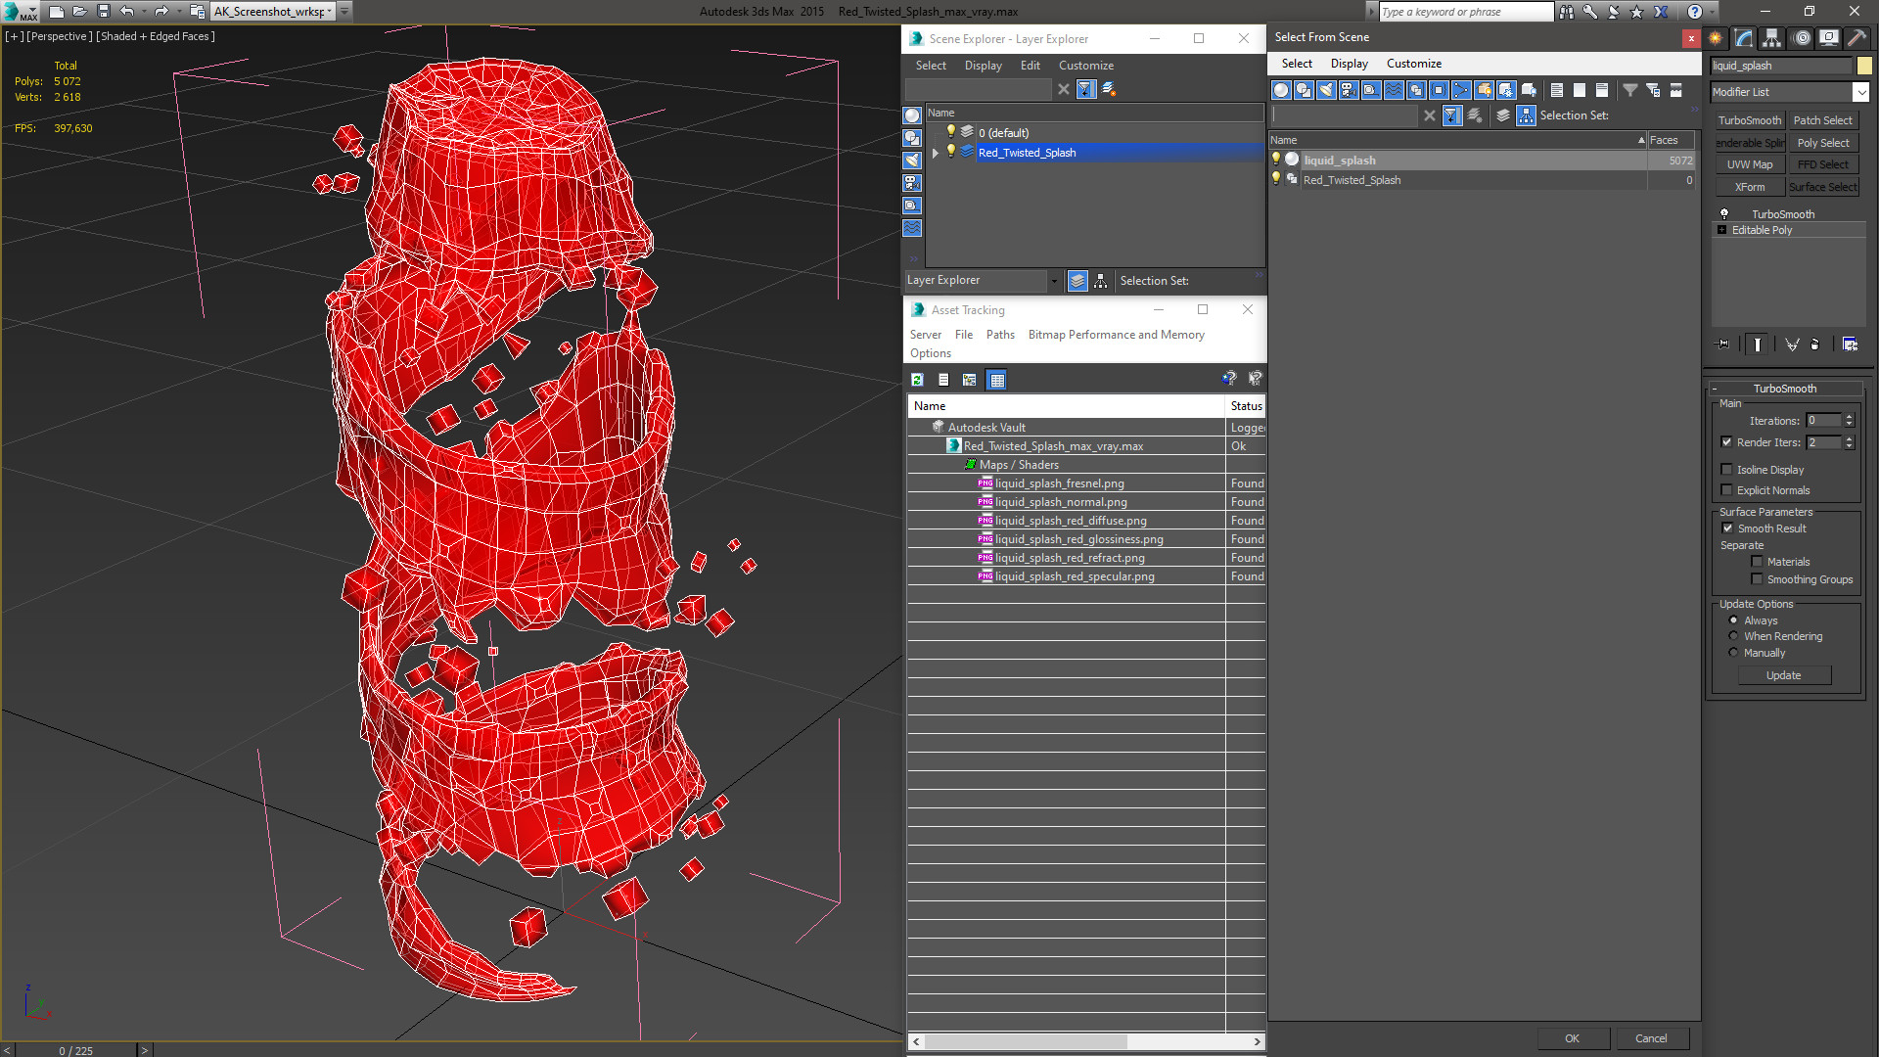Click OK in Select From Scene dialog

(1572, 1038)
